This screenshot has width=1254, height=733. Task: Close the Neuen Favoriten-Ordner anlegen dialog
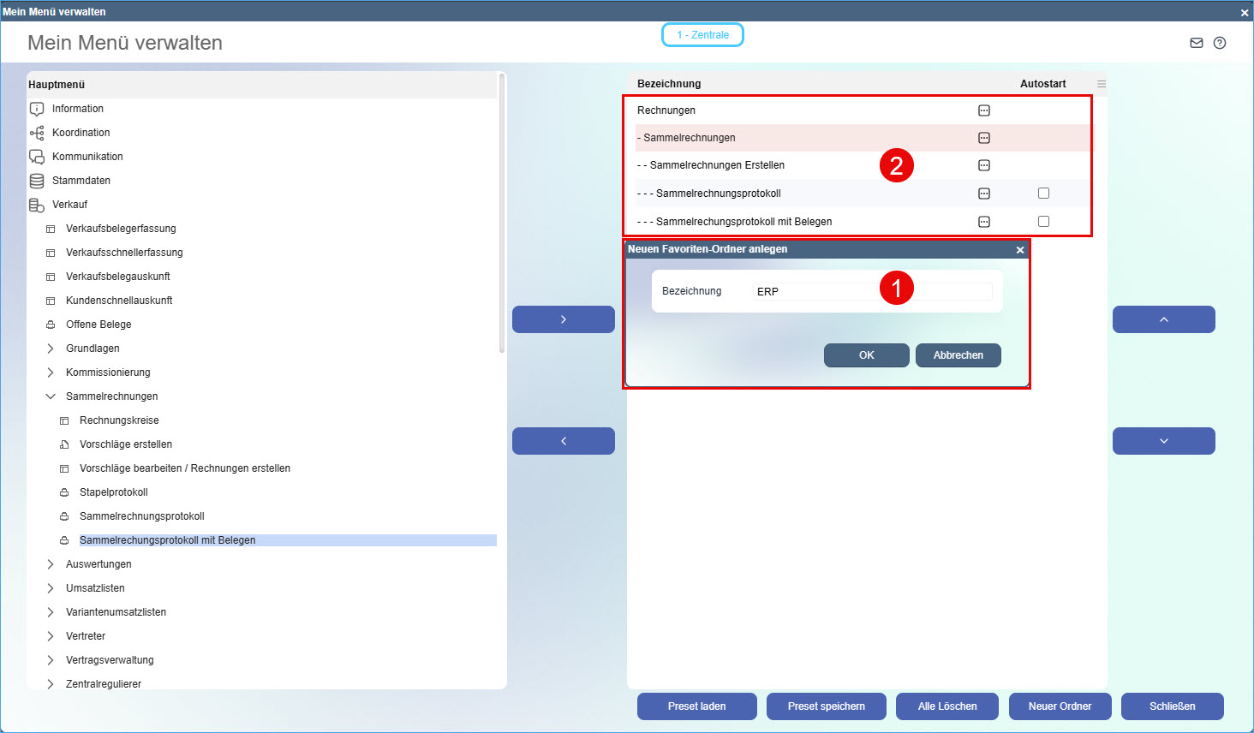pos(1020,250)
